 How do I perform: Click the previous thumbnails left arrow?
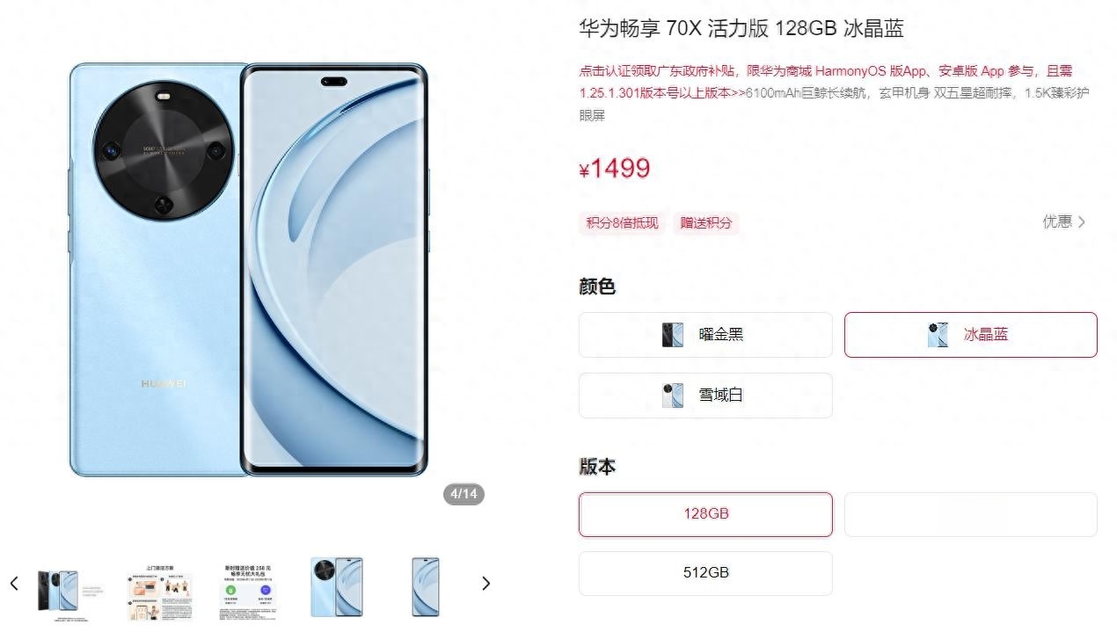14,583
